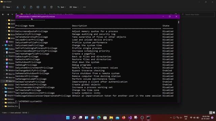Image resolution: width=216 pixels, height=121 pixels.
Task: Expand the ZeroHive folder tree arrow
Action: click(x=3, y=106)
